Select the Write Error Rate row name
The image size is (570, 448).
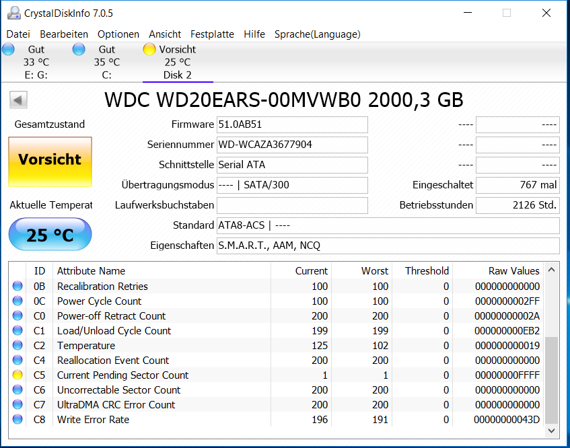(x=93, y=419)
